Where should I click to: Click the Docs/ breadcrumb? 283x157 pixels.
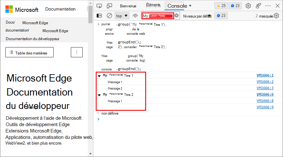[11, 22]
